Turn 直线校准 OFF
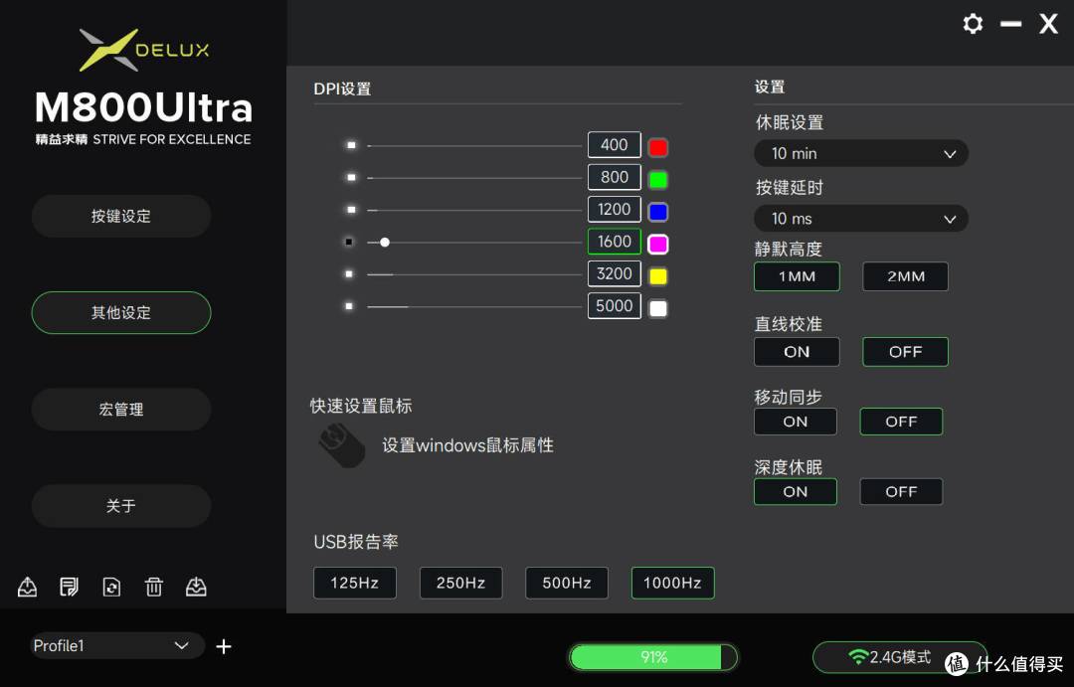 pyautogui.click(x=906, y=352)
